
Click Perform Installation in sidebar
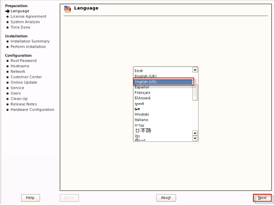coord(28,47)
